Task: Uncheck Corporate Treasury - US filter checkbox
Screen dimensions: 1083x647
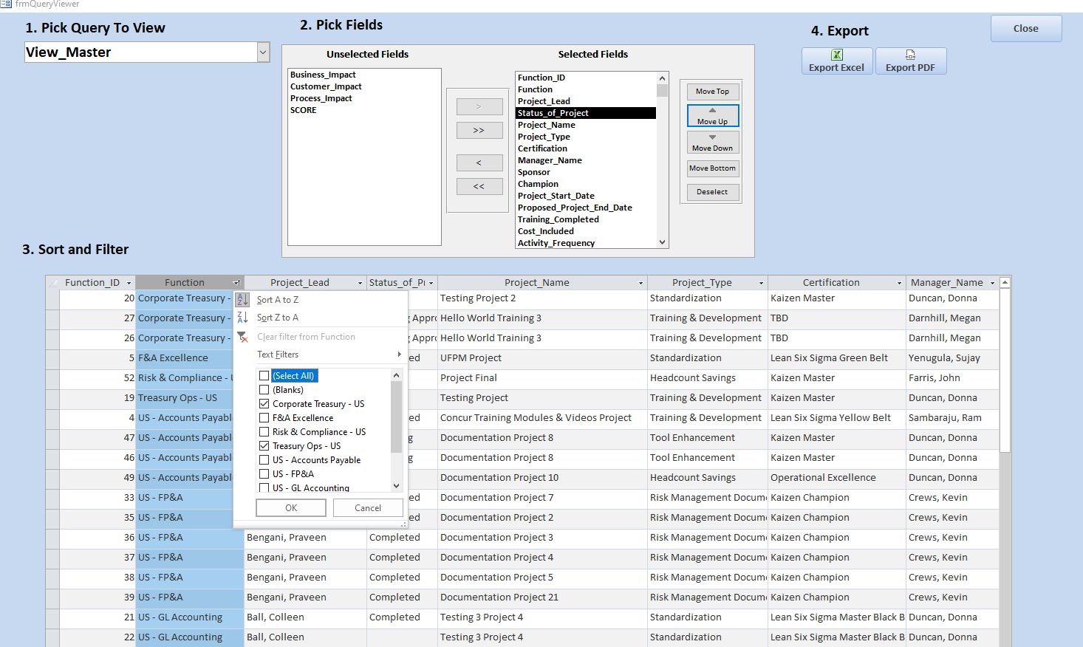Action: coord(264,404)
